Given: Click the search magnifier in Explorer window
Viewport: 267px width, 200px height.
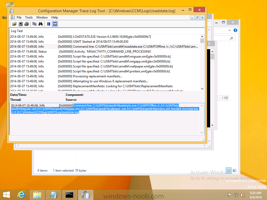Looking at the screenshot, I should (x=232, y=39).
